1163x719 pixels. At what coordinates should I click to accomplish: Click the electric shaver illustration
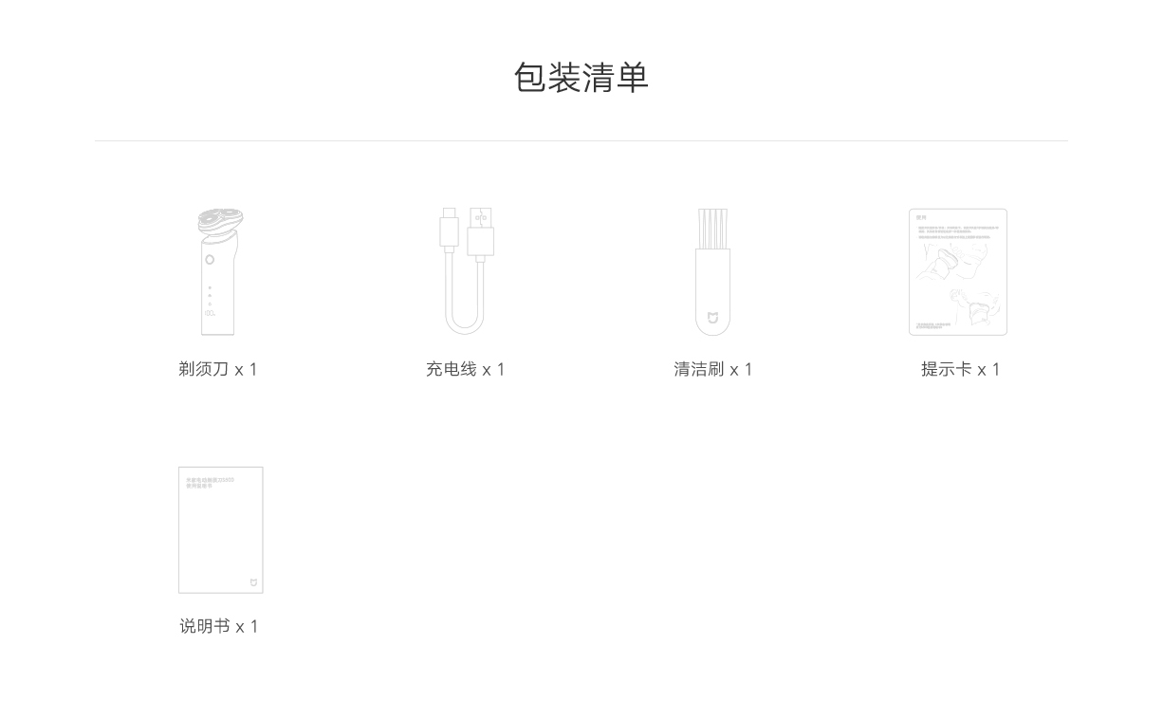219,272
